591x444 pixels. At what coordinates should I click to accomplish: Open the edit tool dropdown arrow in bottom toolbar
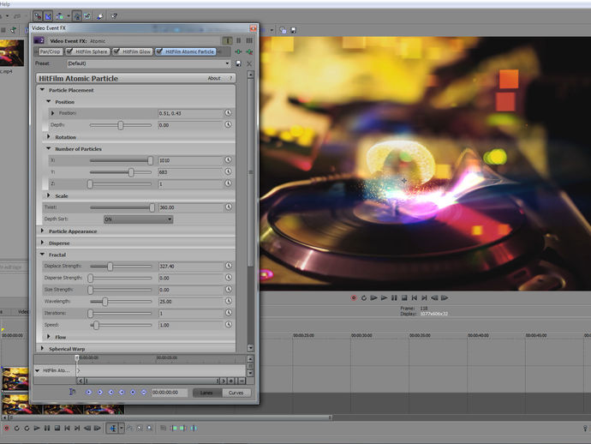(x=122, y=429)
